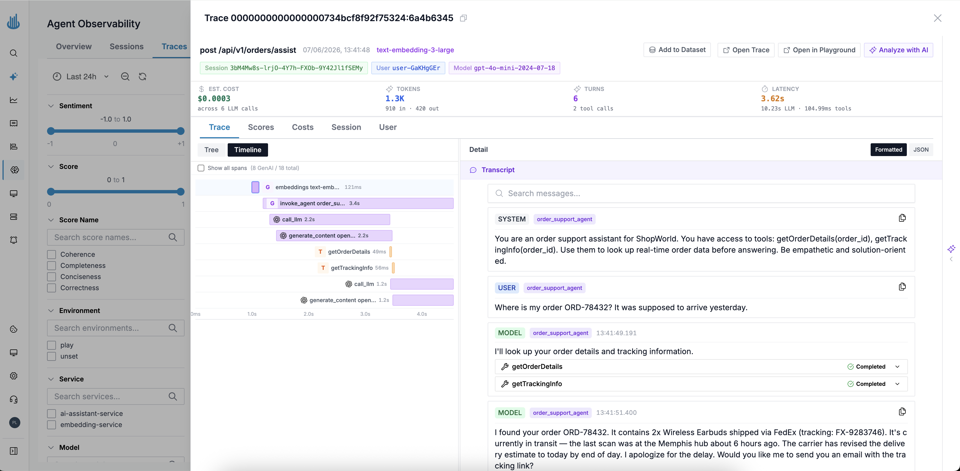The height and width of the screenshot is (471, 960).
Task: Open the AI sparkle icon in left sidebar
Action: (14, 77)
